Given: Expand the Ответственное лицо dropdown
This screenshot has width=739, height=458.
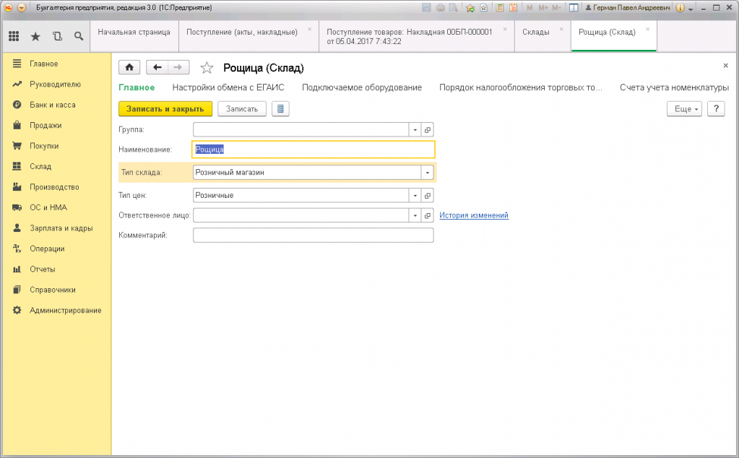Looking at the screenshot, I should tap(415, 216).
